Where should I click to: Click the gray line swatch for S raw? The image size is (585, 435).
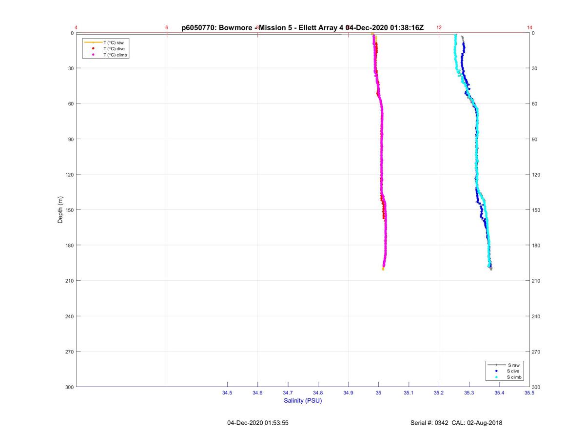(x=496, y=365)
